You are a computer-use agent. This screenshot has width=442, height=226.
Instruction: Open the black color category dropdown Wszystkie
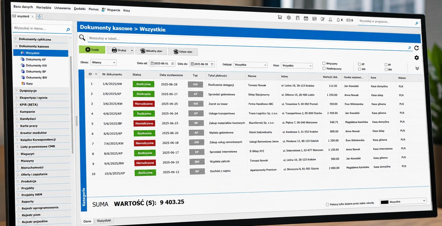pyautogui.click(x=403, y=202)
